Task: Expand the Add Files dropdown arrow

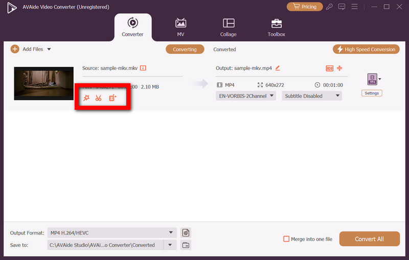Action: point(49,49)
